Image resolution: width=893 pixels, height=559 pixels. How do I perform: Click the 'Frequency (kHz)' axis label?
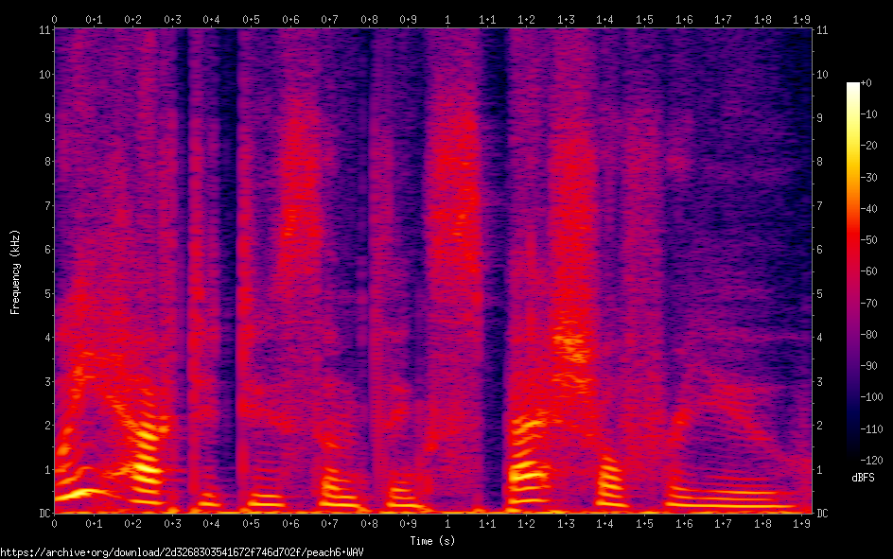[15, 271]
